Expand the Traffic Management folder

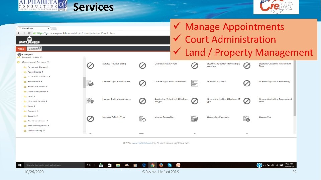pos(48,126)
